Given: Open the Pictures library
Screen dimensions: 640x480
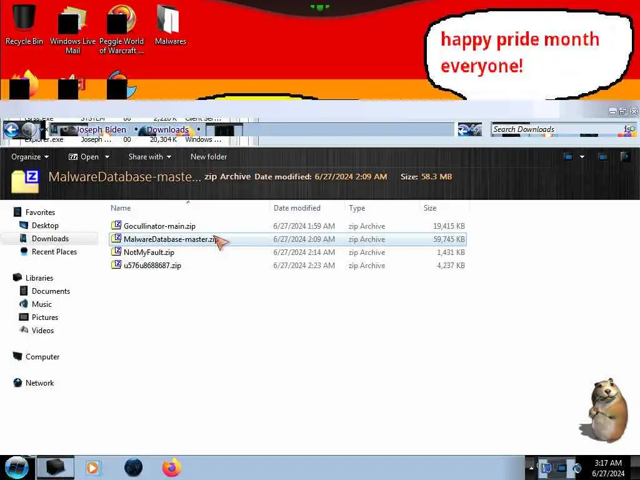Looking at the screenshot, I should pyautogui.click(x=45, y=317).
